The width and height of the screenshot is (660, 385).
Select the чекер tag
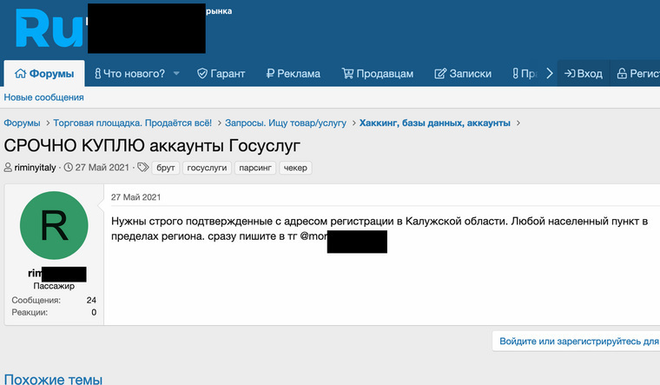click(295, 168)
